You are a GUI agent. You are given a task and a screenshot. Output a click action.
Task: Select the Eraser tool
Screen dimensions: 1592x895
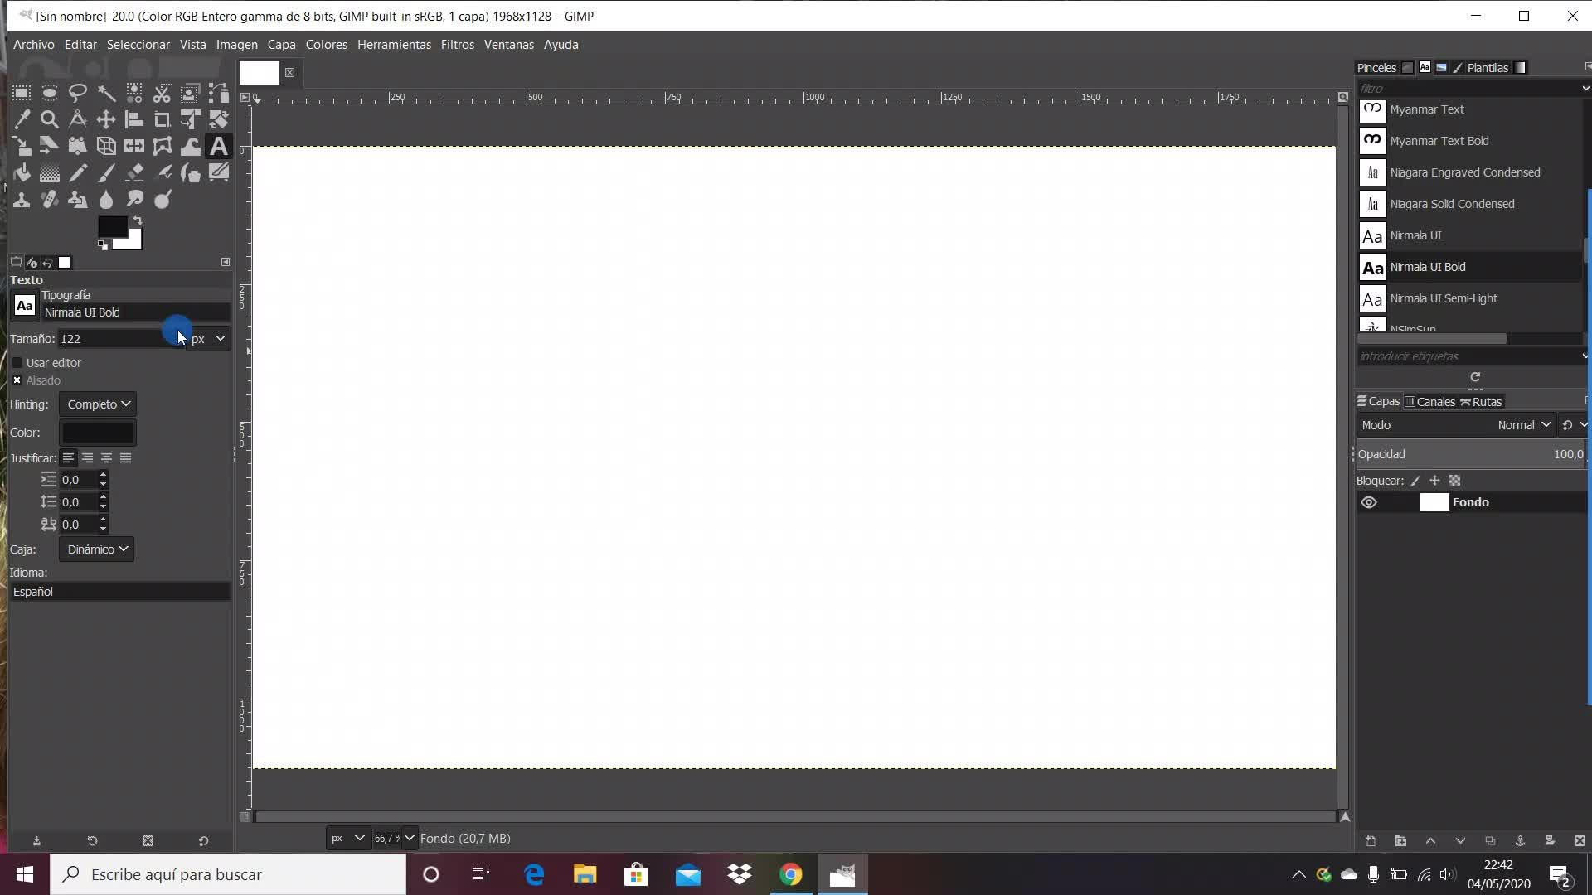pyautogui.click(x=134, y=173)
